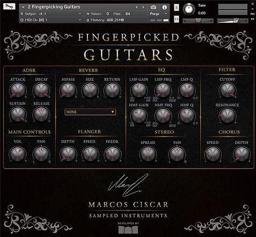Click the Filter Resonance knob
This screenshot has width=256, height=237.
[x=227, y=116]
